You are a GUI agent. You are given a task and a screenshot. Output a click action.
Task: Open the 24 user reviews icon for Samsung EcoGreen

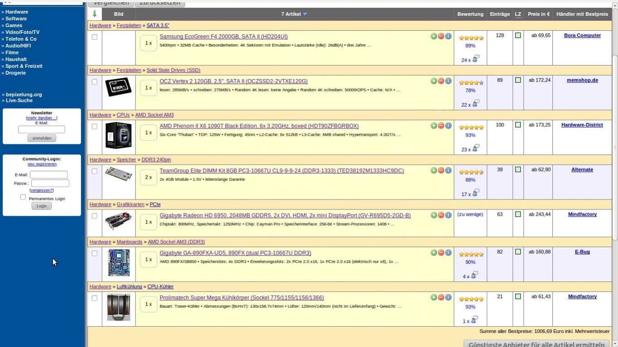[x=476, y=59]
